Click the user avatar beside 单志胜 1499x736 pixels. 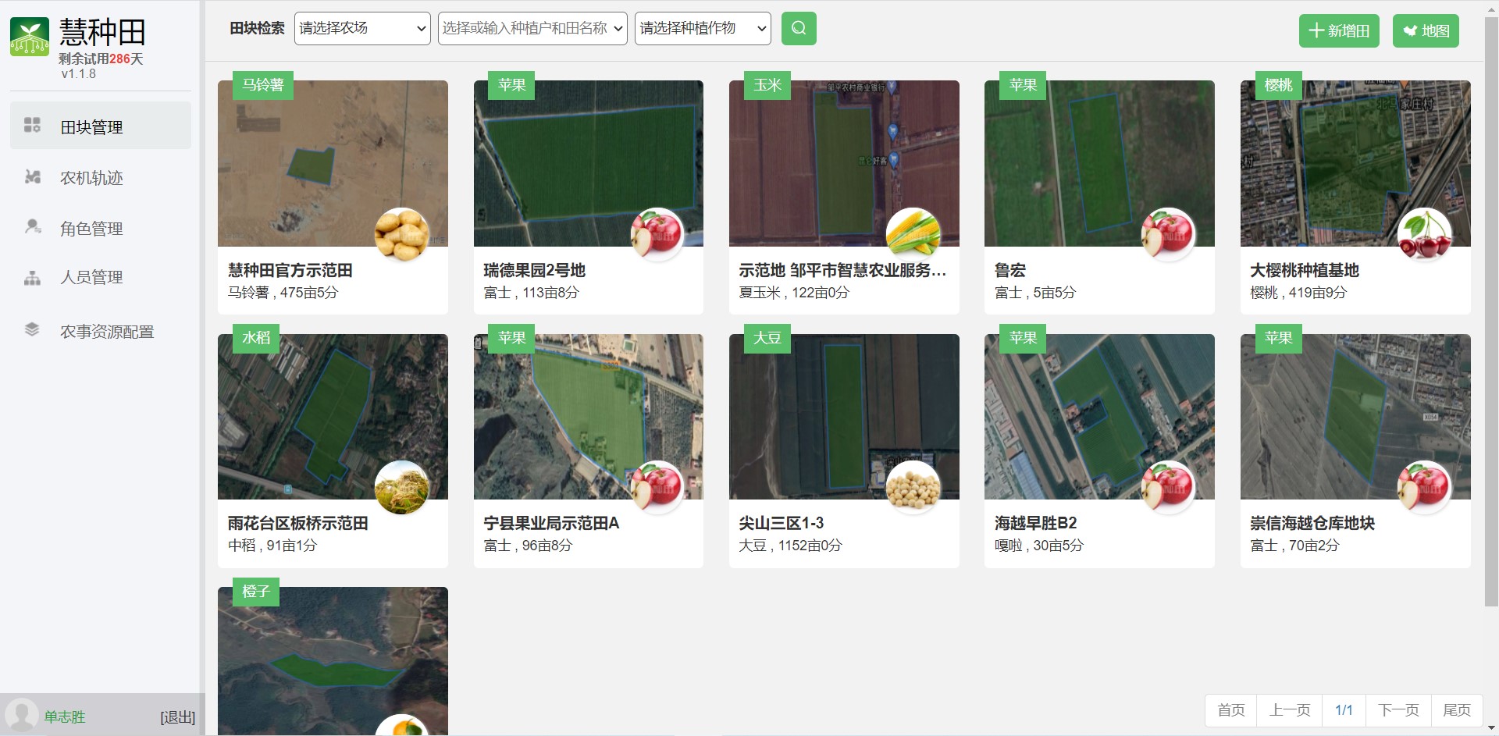tap(21, 715)
